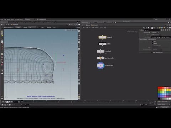Toggle Keep Input Geometry checkbox

point(152,52)
